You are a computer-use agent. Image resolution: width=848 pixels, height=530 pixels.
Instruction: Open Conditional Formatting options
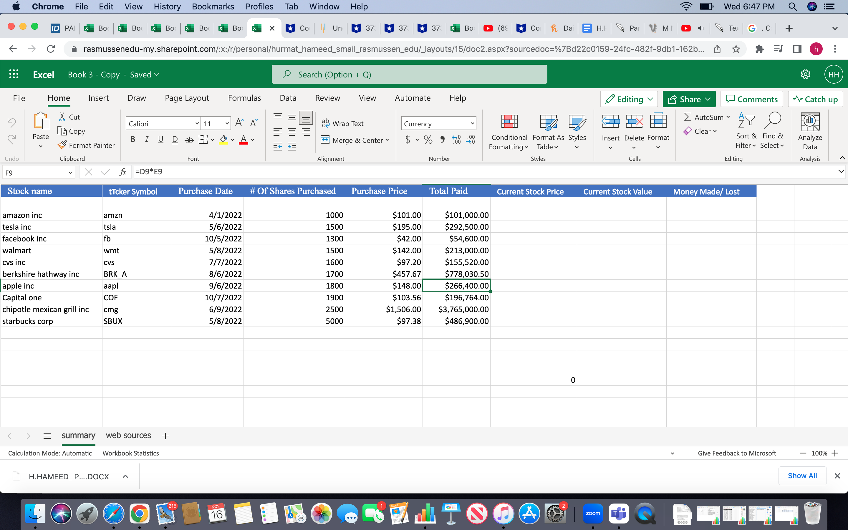(x=508, y=132)
